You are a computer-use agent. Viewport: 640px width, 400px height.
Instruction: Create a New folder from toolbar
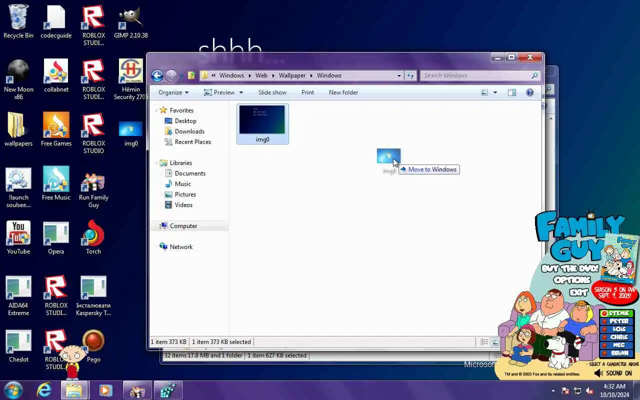click(x=343, y=92)
